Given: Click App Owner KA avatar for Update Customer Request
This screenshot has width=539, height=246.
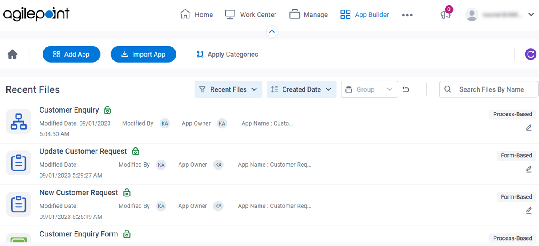Looking at the screenshot, I should [218, 165].
